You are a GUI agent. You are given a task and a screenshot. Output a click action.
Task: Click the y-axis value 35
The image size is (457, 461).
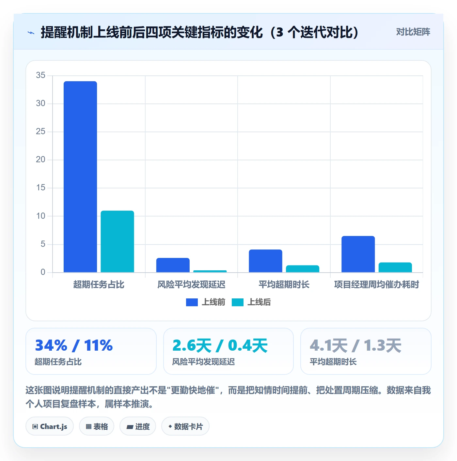pyautogui.click(x=41, y=75)
